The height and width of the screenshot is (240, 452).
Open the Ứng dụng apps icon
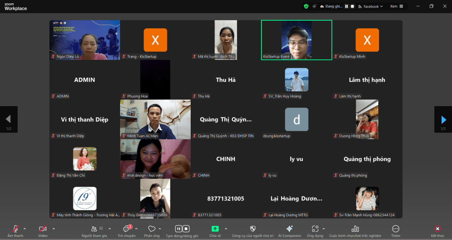coord(315,229)
